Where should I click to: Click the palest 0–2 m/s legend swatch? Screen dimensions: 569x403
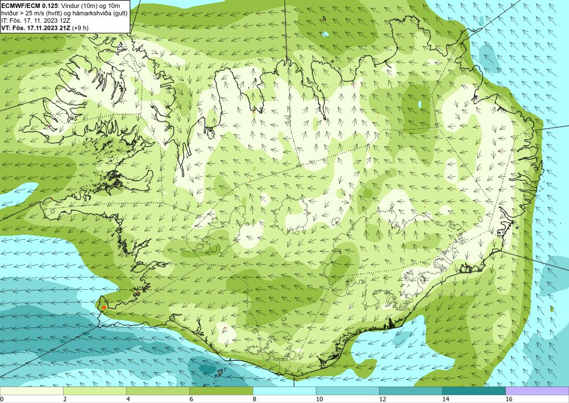[31, 390]
